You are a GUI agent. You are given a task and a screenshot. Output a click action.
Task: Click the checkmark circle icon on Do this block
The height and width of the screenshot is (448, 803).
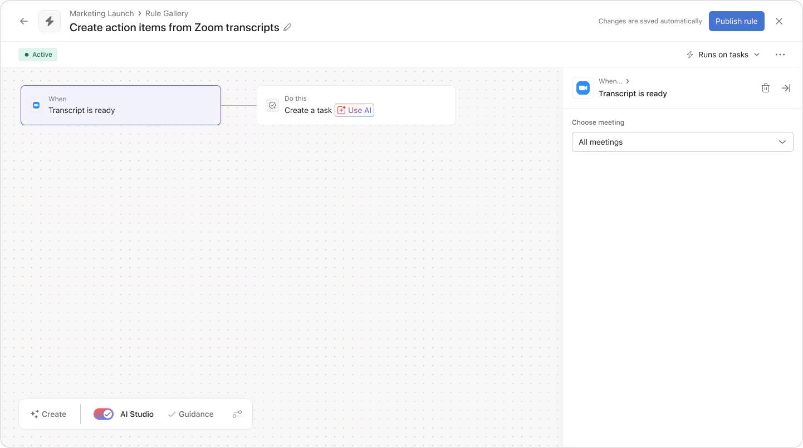[272, 105]
